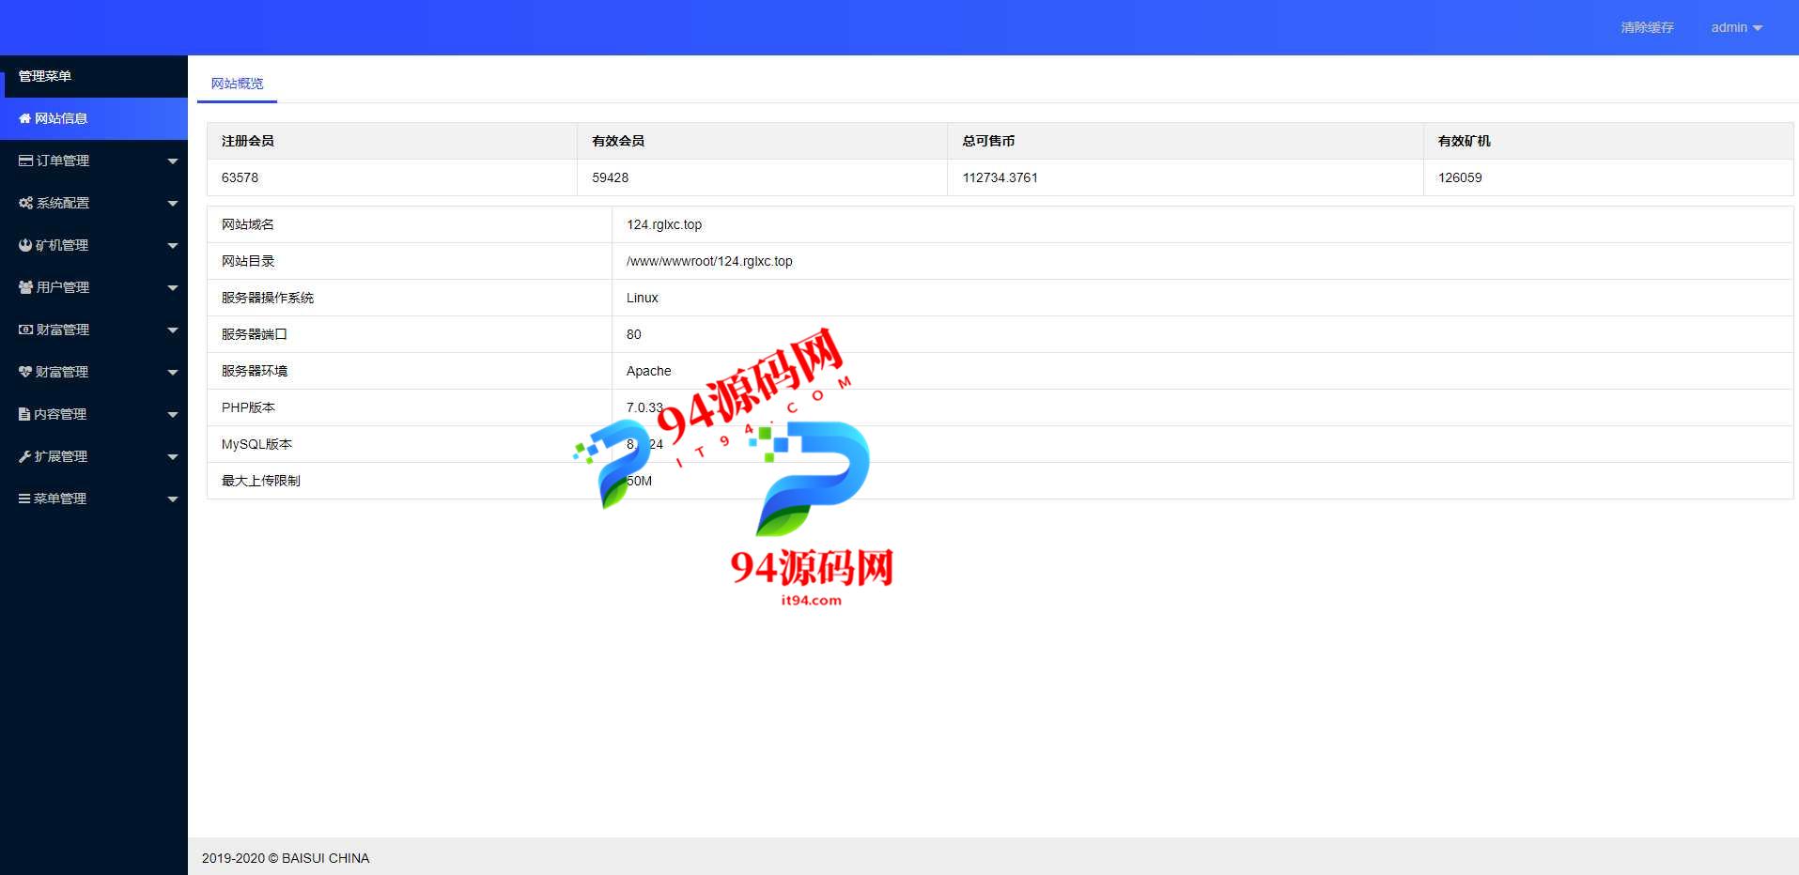This screenshot has height=875, width=1799.
Task: Open the admin user dropdown
Action: point(1736,27)
